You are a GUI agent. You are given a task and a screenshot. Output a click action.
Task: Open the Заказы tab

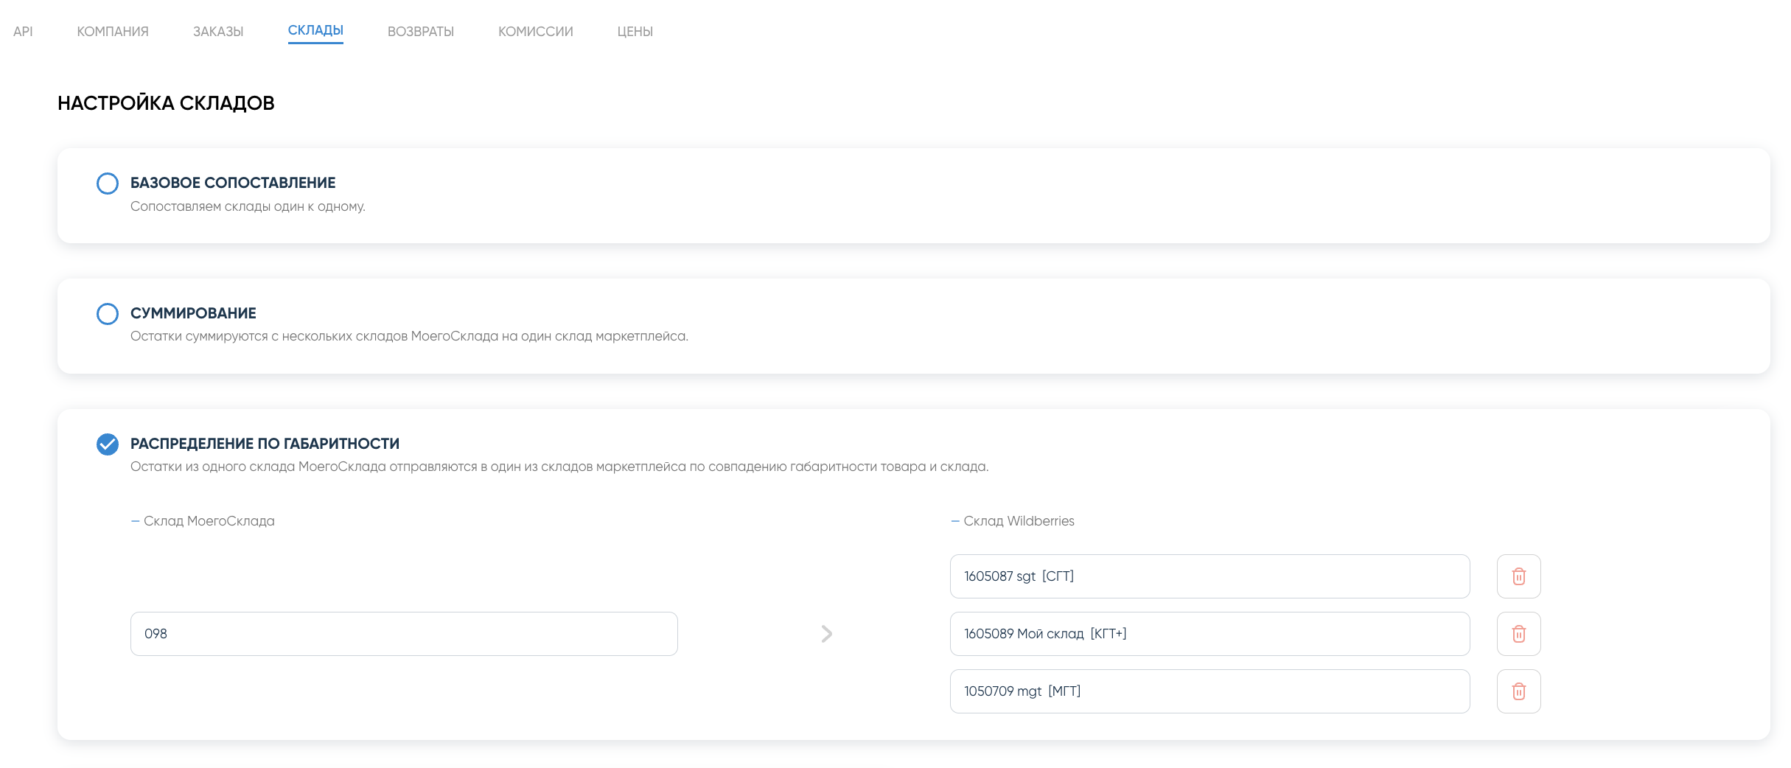click(x=218, y=32)
